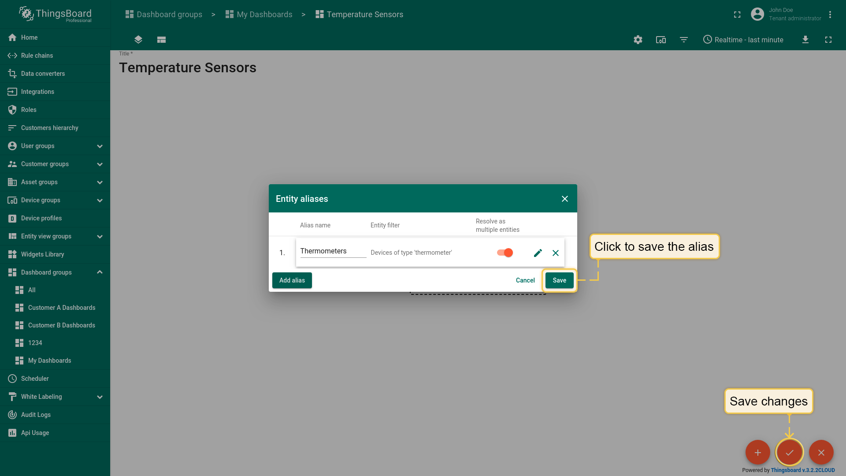Edit the Thermometers alias with pencil icon
Viewport: 846px width, 476px height.
point(538,253)
